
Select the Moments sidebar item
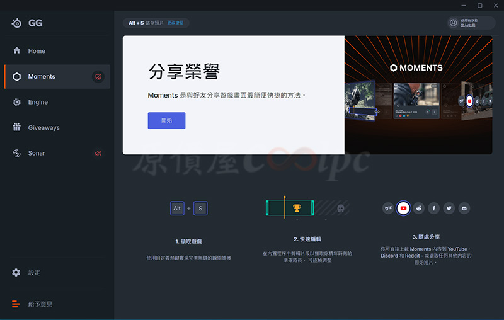pos(57,76)
